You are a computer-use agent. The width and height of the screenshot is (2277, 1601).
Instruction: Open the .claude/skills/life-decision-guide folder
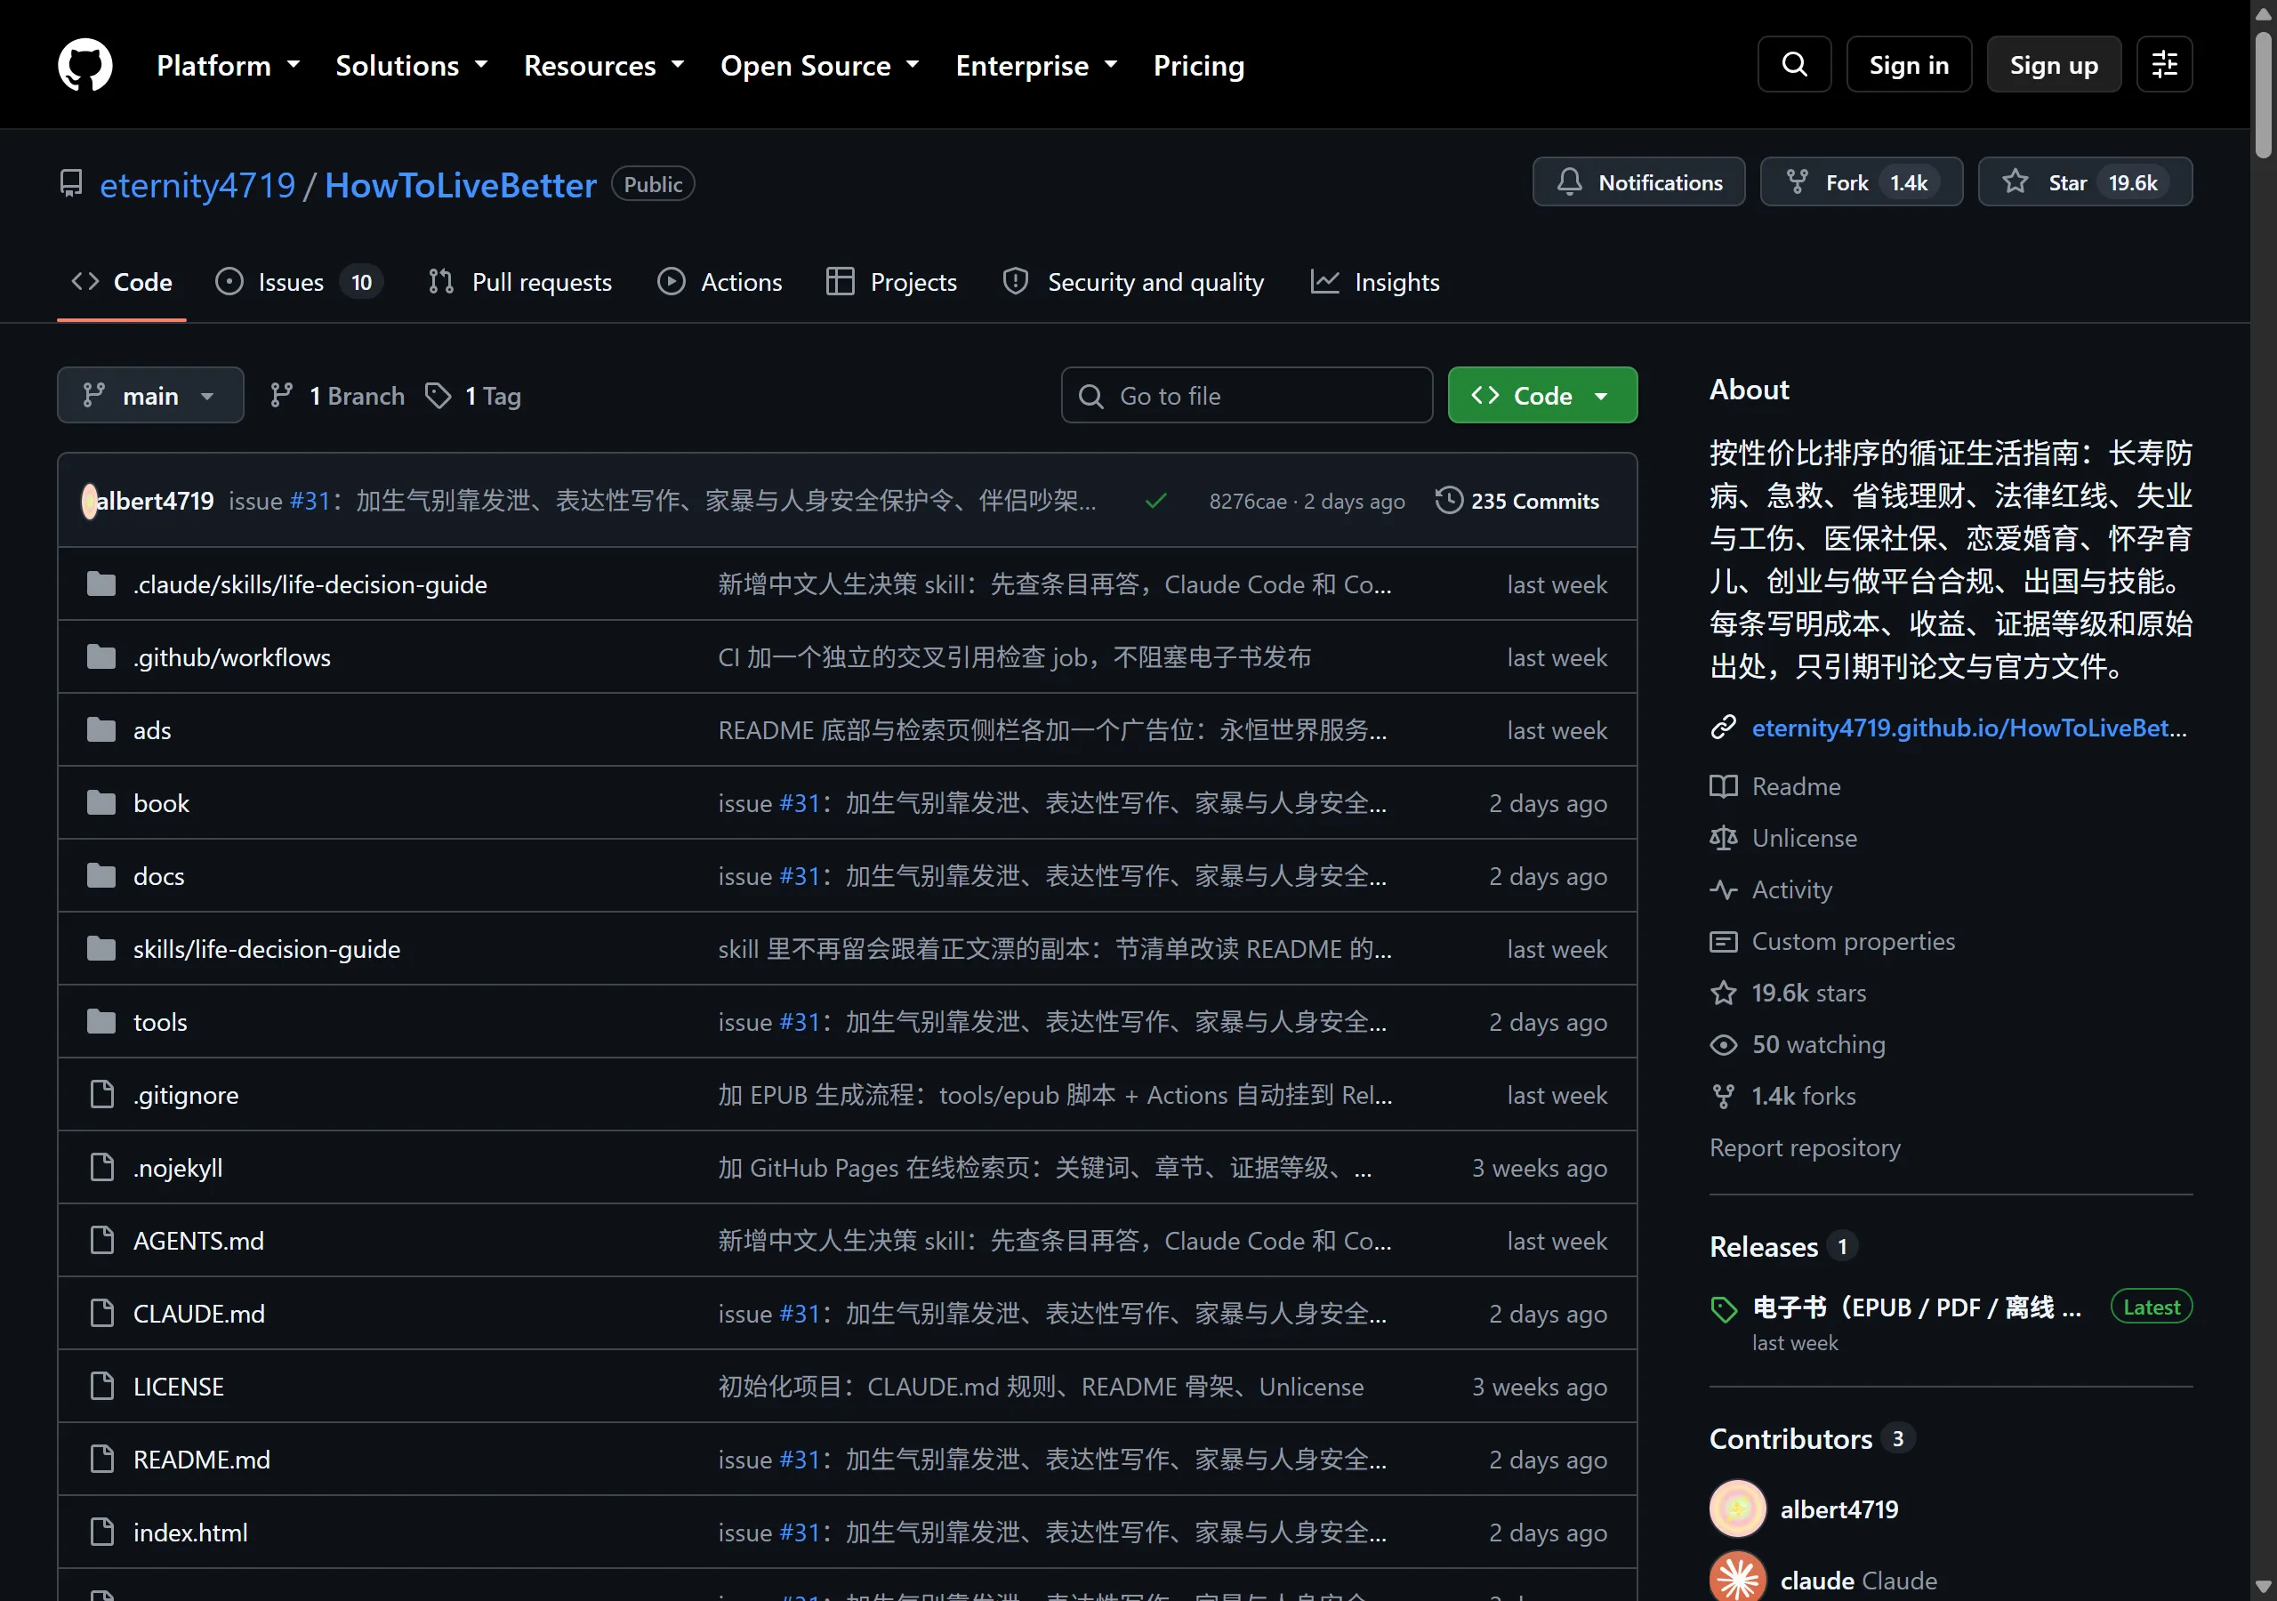coord(310,584)
